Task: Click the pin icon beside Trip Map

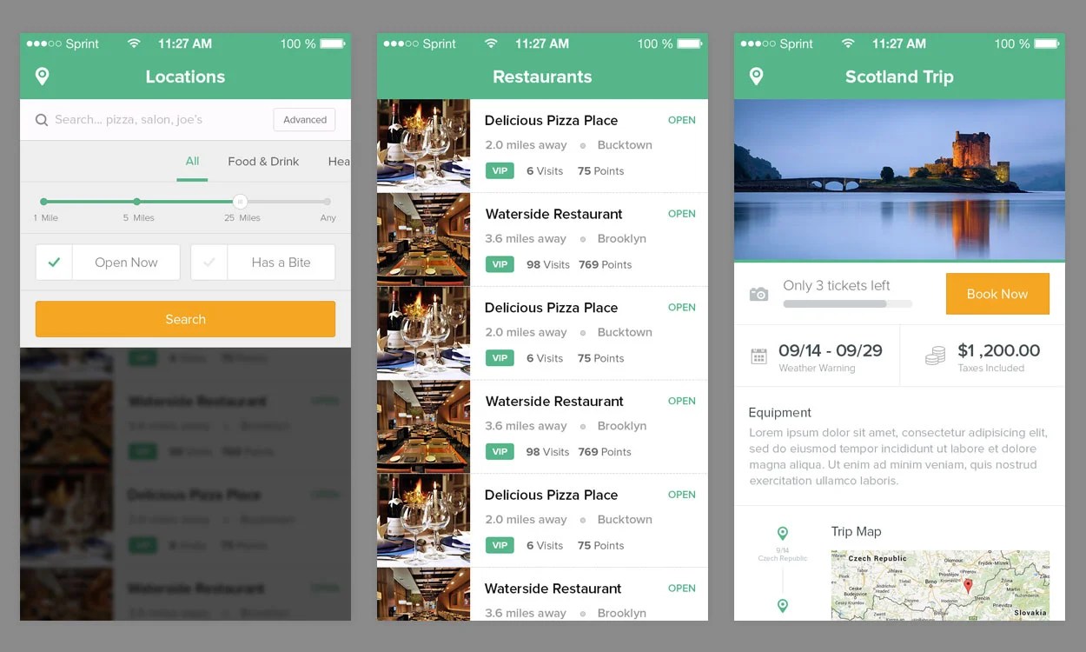Action: pos(783,533)
